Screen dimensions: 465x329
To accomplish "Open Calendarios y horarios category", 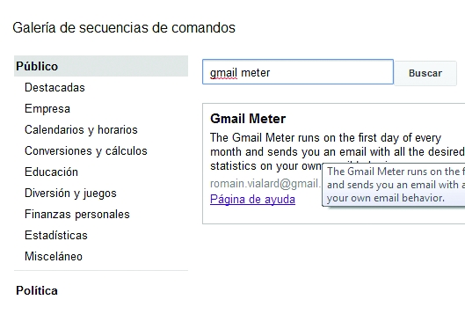I will (x=81, y=130).
